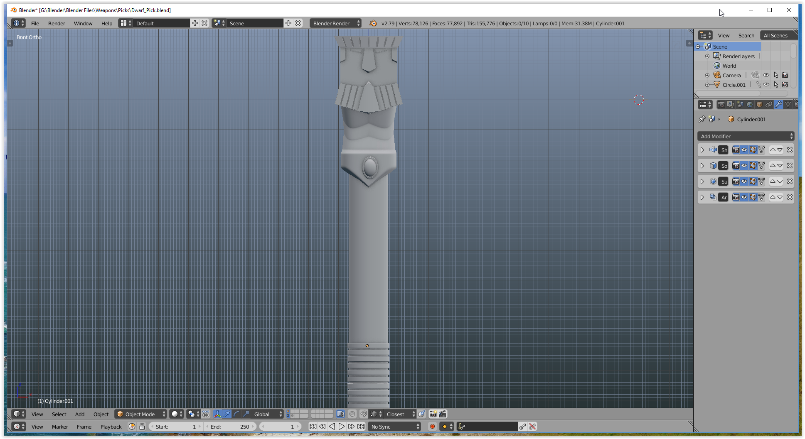Open the Add Modifier dropdown
This screenshot has height=439, width=805.
click(x=746, y=136)
